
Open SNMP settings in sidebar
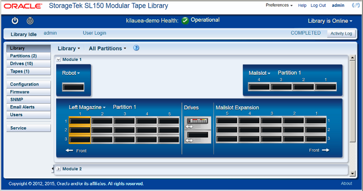[x=28, y=99]
